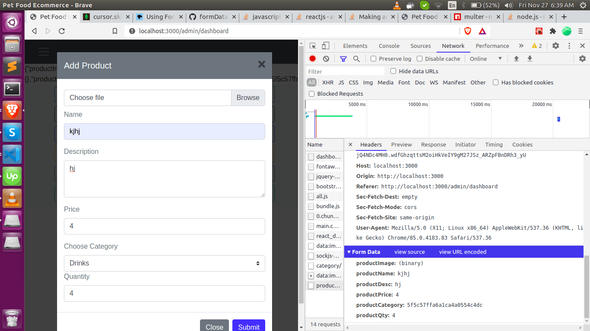Submit the Add Product form

click(248, 327)
